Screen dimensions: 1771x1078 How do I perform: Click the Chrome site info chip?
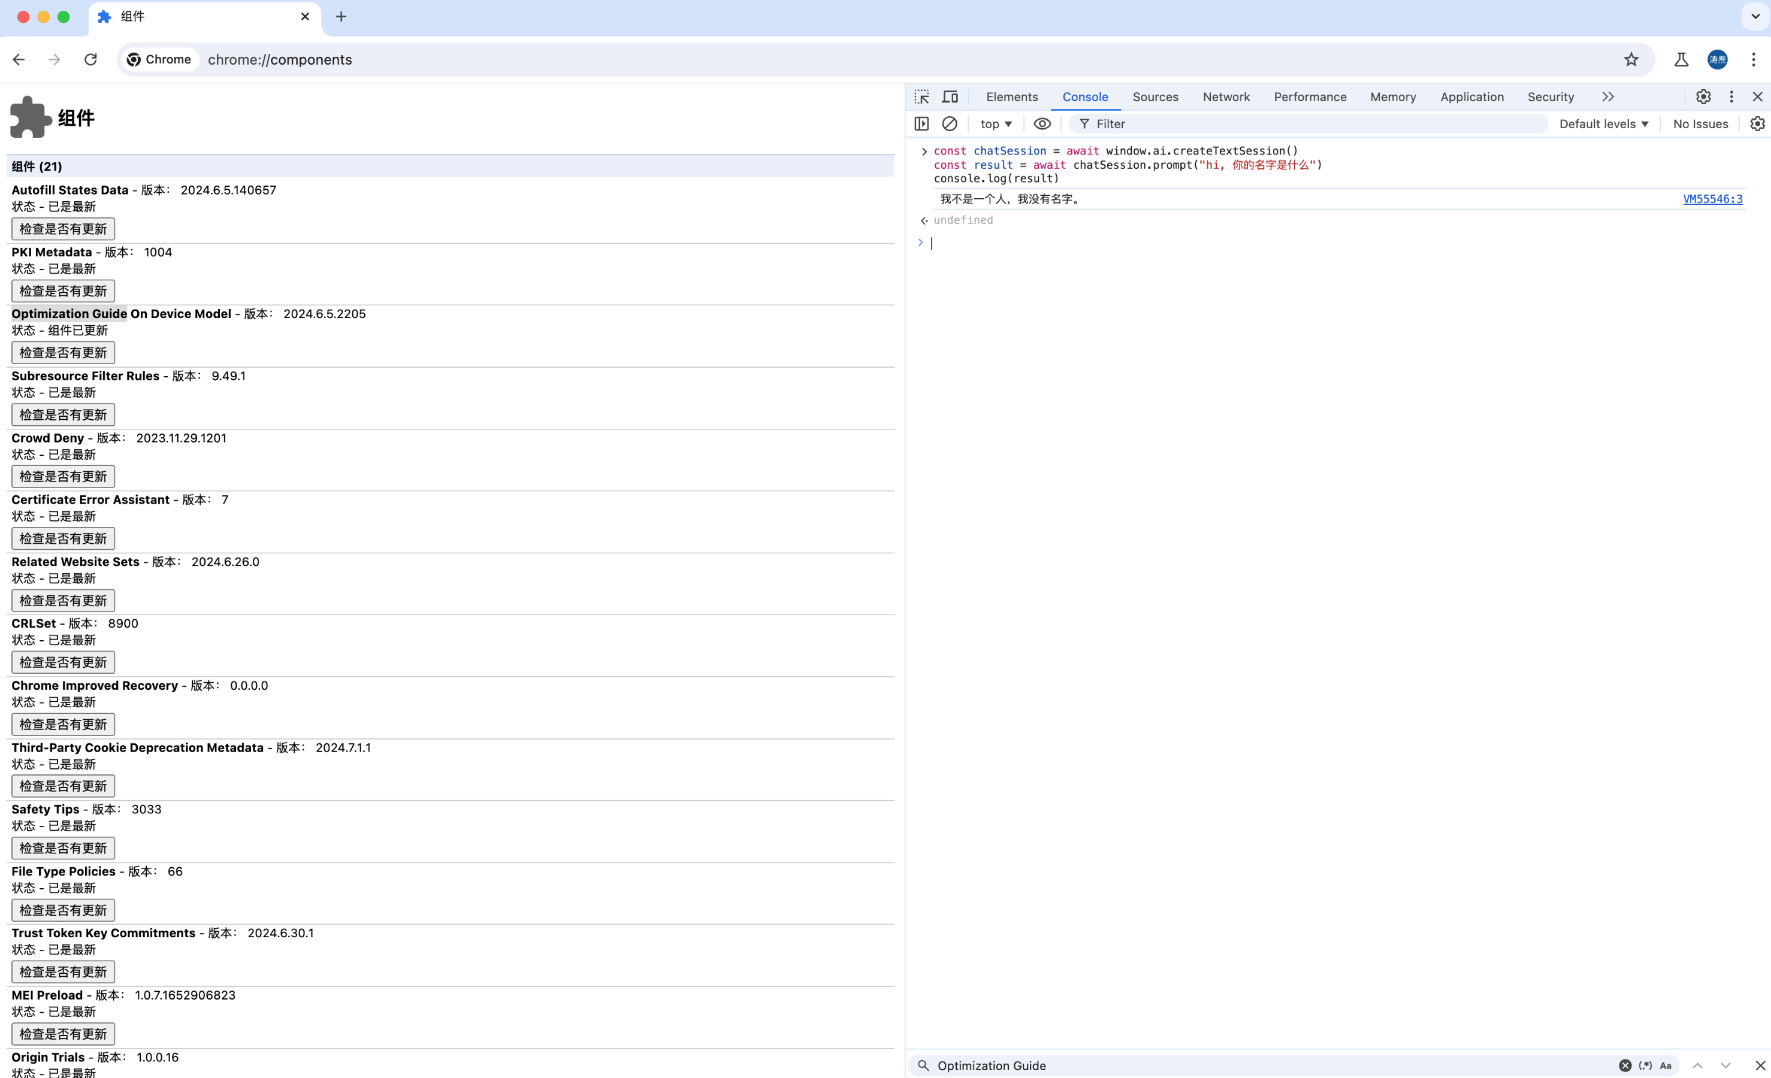tap(159, 60)
